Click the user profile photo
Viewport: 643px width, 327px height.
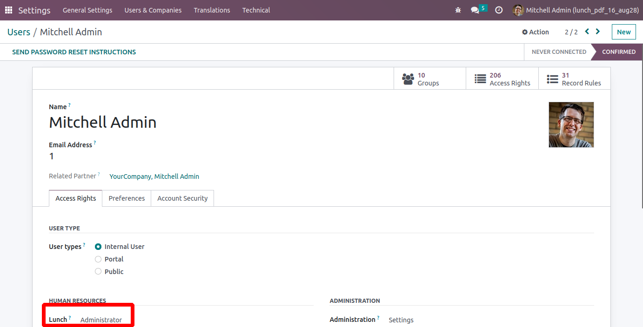(x=571, y=124)
